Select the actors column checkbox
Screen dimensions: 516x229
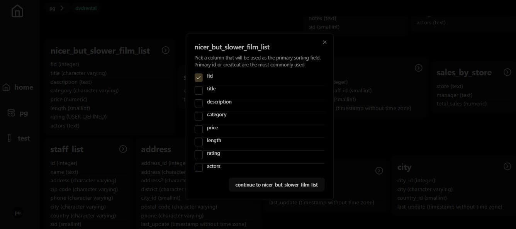coord(199,168)
